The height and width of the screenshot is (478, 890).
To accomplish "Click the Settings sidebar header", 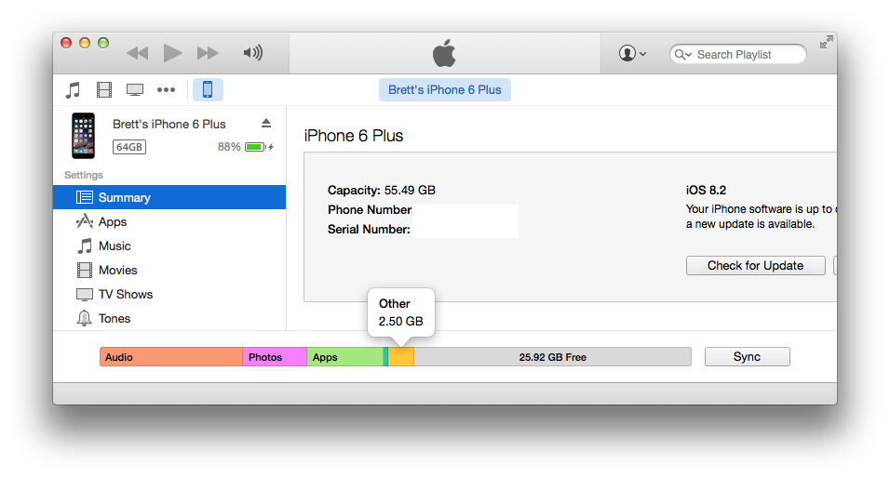I will (x=84, y=175).
